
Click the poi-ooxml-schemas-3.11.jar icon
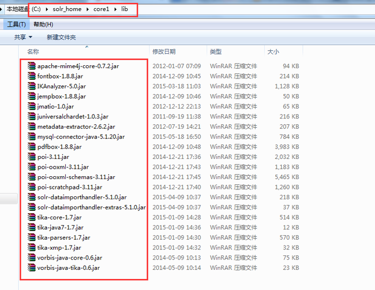(x=32, y=177)
